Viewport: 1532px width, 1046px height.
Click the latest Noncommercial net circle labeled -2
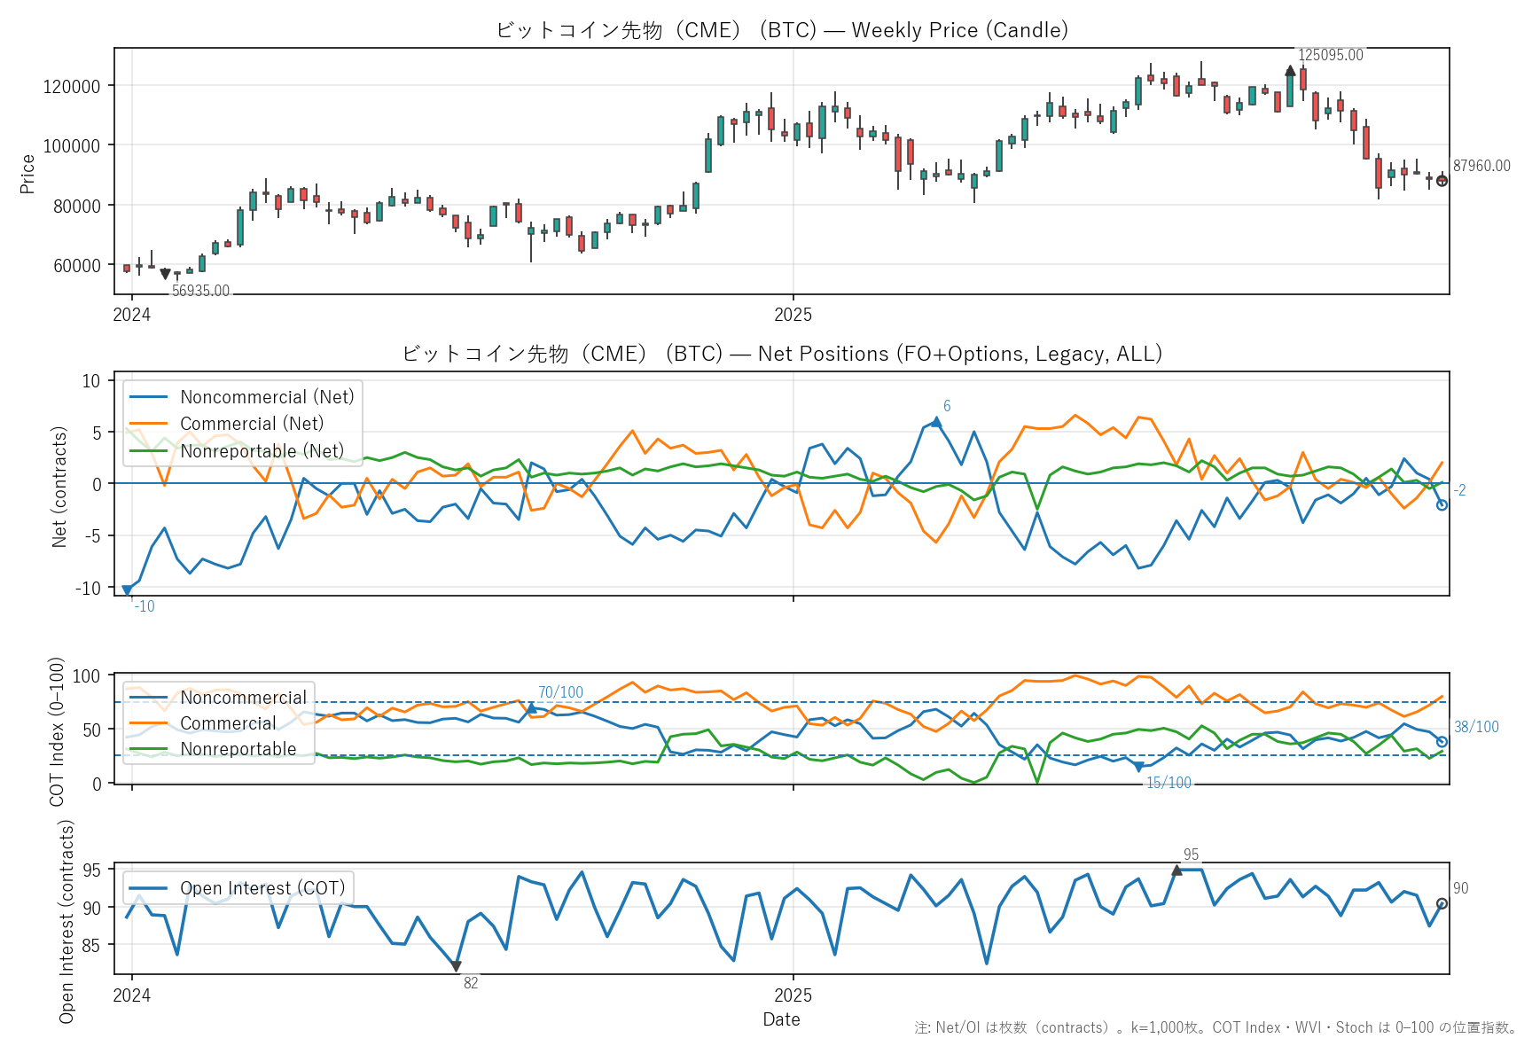(x=1442, y=505)
